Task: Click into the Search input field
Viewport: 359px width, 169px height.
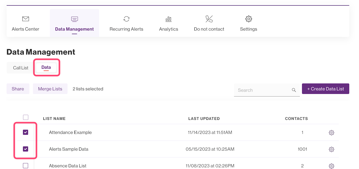Action: 262,90
